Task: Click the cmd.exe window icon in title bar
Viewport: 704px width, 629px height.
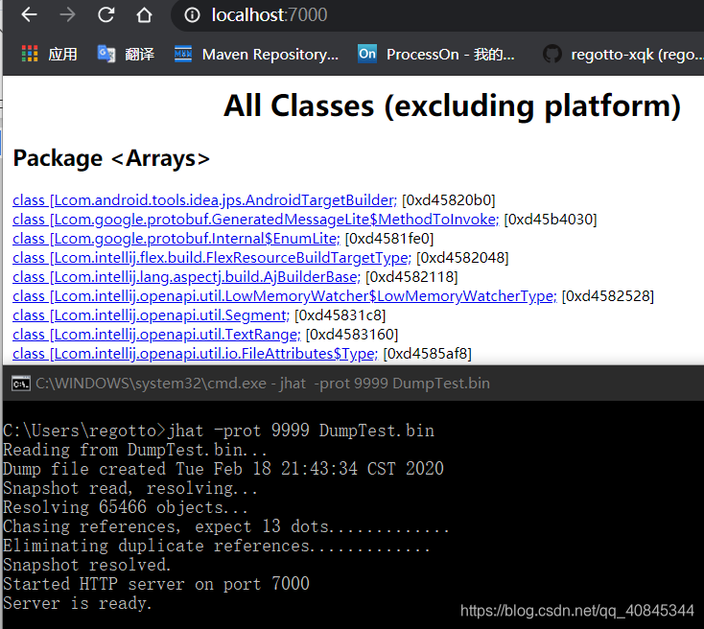Action: (x=21, y=384)
